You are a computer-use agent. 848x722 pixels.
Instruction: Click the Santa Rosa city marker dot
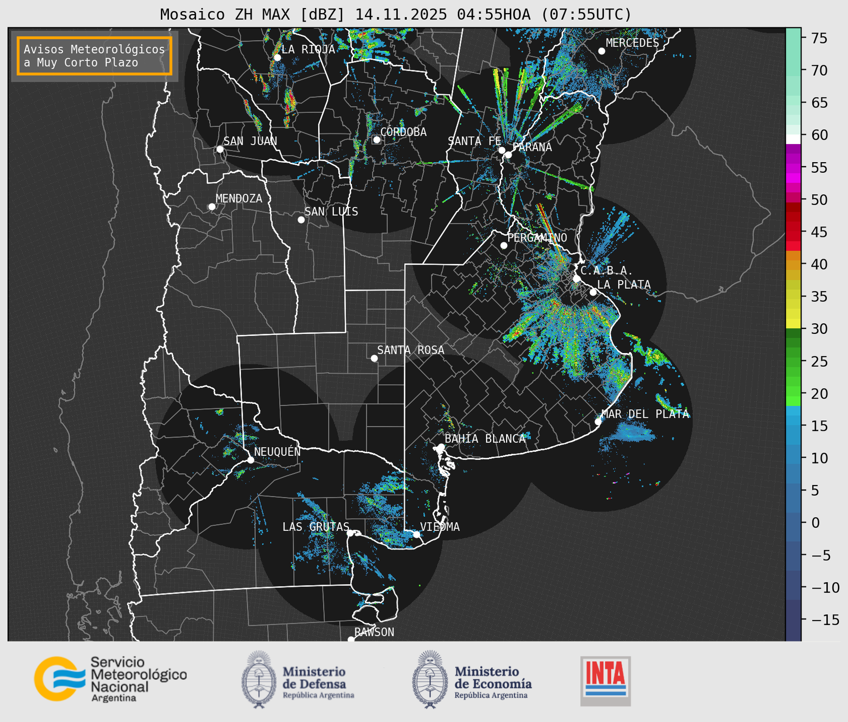[x=374, y=358]
